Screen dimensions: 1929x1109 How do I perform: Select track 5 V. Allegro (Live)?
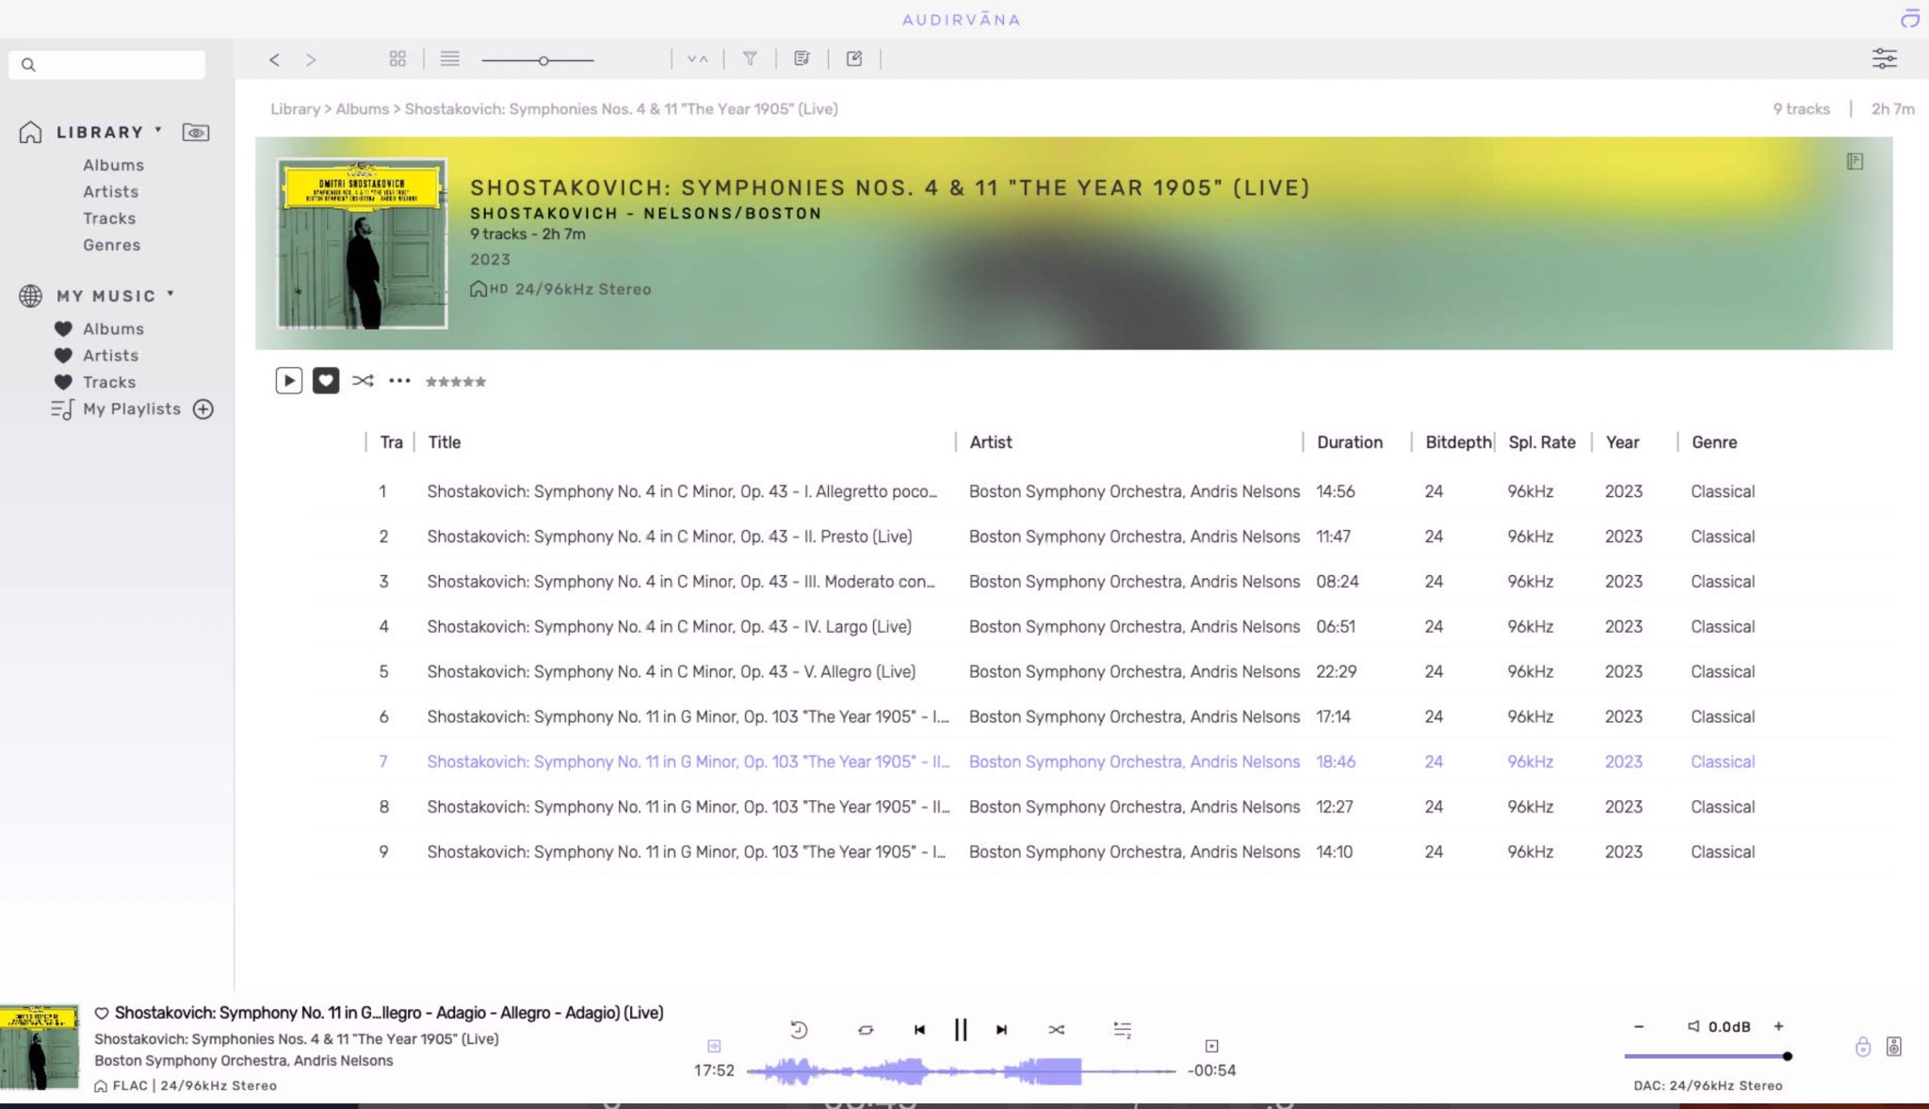(x=1101, y=672)
